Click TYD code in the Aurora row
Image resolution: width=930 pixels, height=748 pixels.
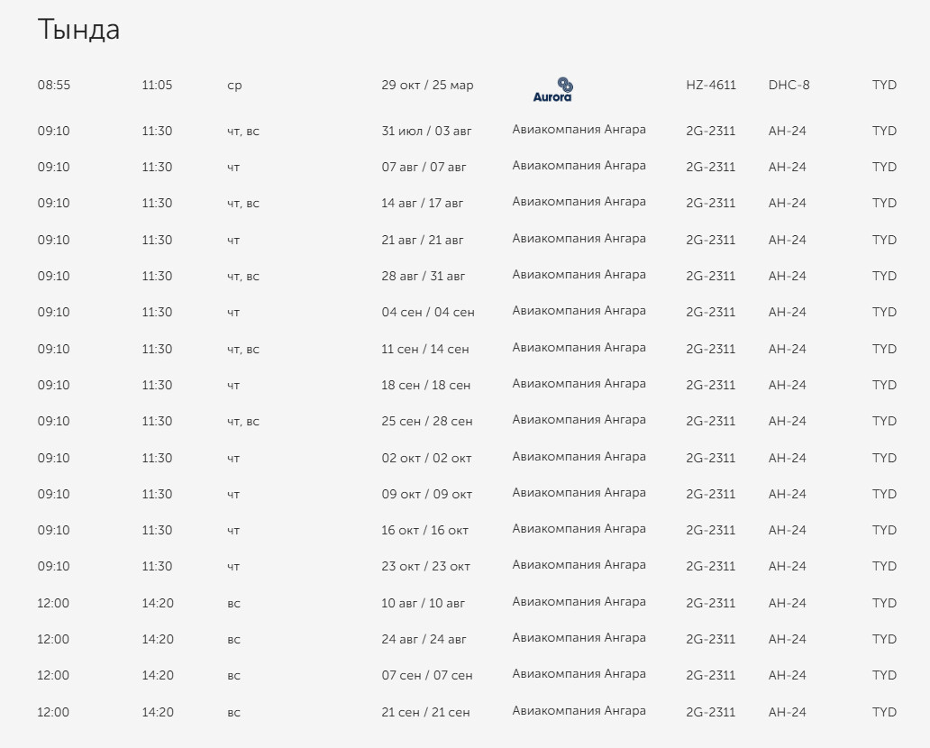884,85
